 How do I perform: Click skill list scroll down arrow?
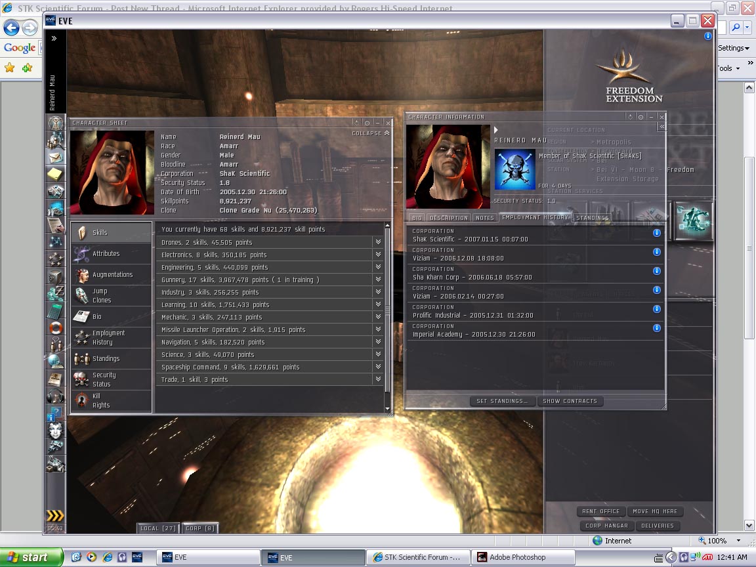tap(387, 409)
